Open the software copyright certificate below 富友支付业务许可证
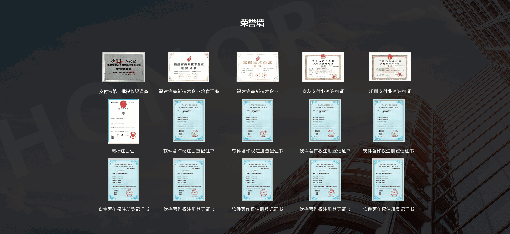Image resolution: width=510 pixels, height=234 pixels. (325, 121)
